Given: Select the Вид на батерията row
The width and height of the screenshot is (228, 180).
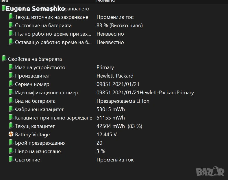Looking at the screenshot, I should point(35,101).
